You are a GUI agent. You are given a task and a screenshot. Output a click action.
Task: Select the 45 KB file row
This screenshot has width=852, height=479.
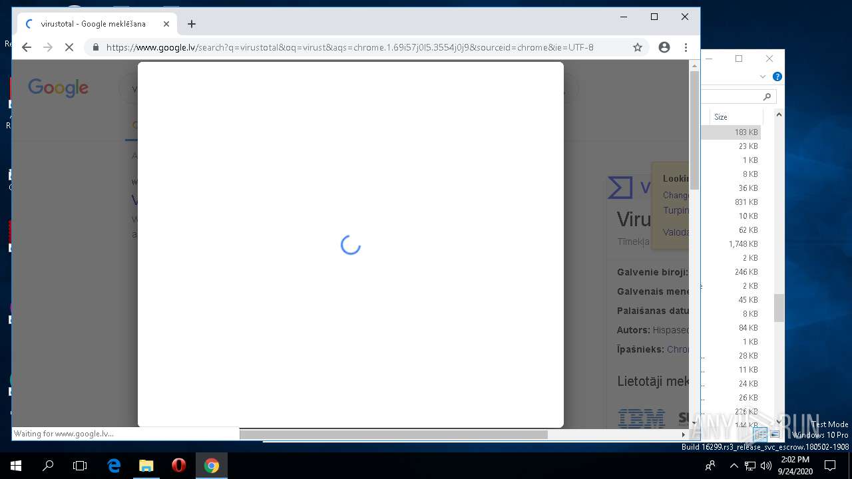(731, 300)
